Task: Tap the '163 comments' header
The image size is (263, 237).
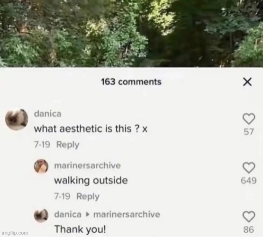Action: pyautogui.click(x=131, y=82)
